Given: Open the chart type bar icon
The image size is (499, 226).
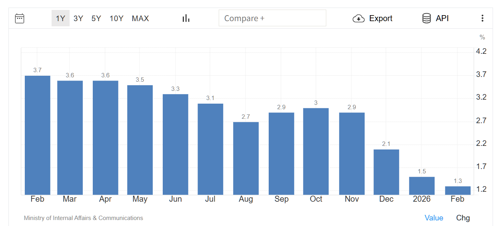Looking at the screenshot, I should click(x=186, y=18).
